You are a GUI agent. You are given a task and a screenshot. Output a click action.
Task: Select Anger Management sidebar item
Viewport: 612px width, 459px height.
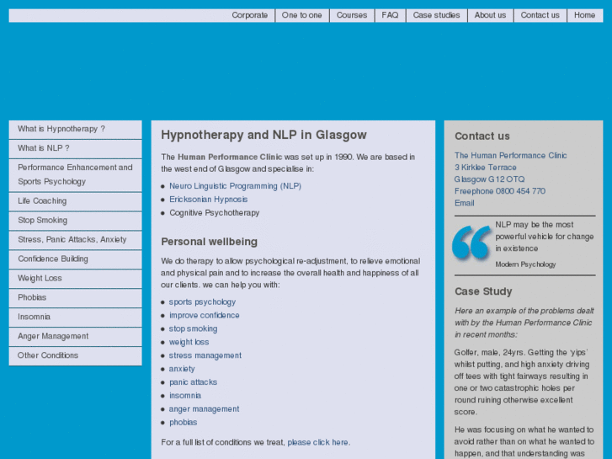pyautogui.click(x=75, y=336)
